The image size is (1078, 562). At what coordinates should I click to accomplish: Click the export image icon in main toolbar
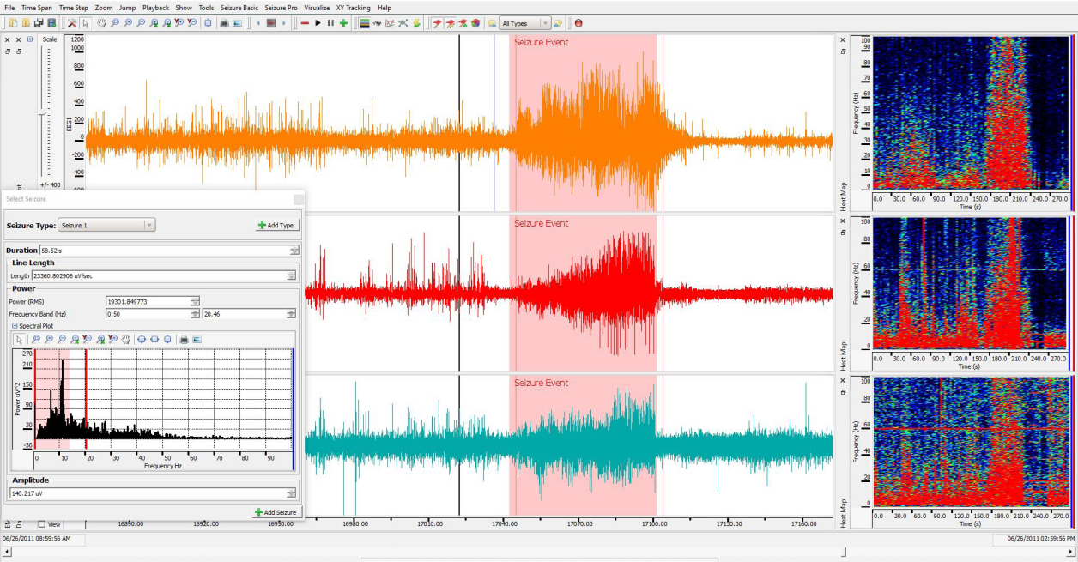click(237, 23)
